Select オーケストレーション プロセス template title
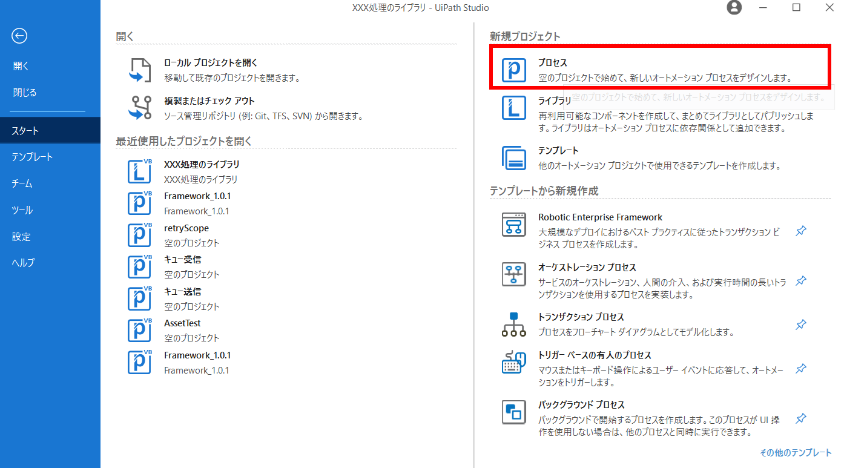 point(587,267)
